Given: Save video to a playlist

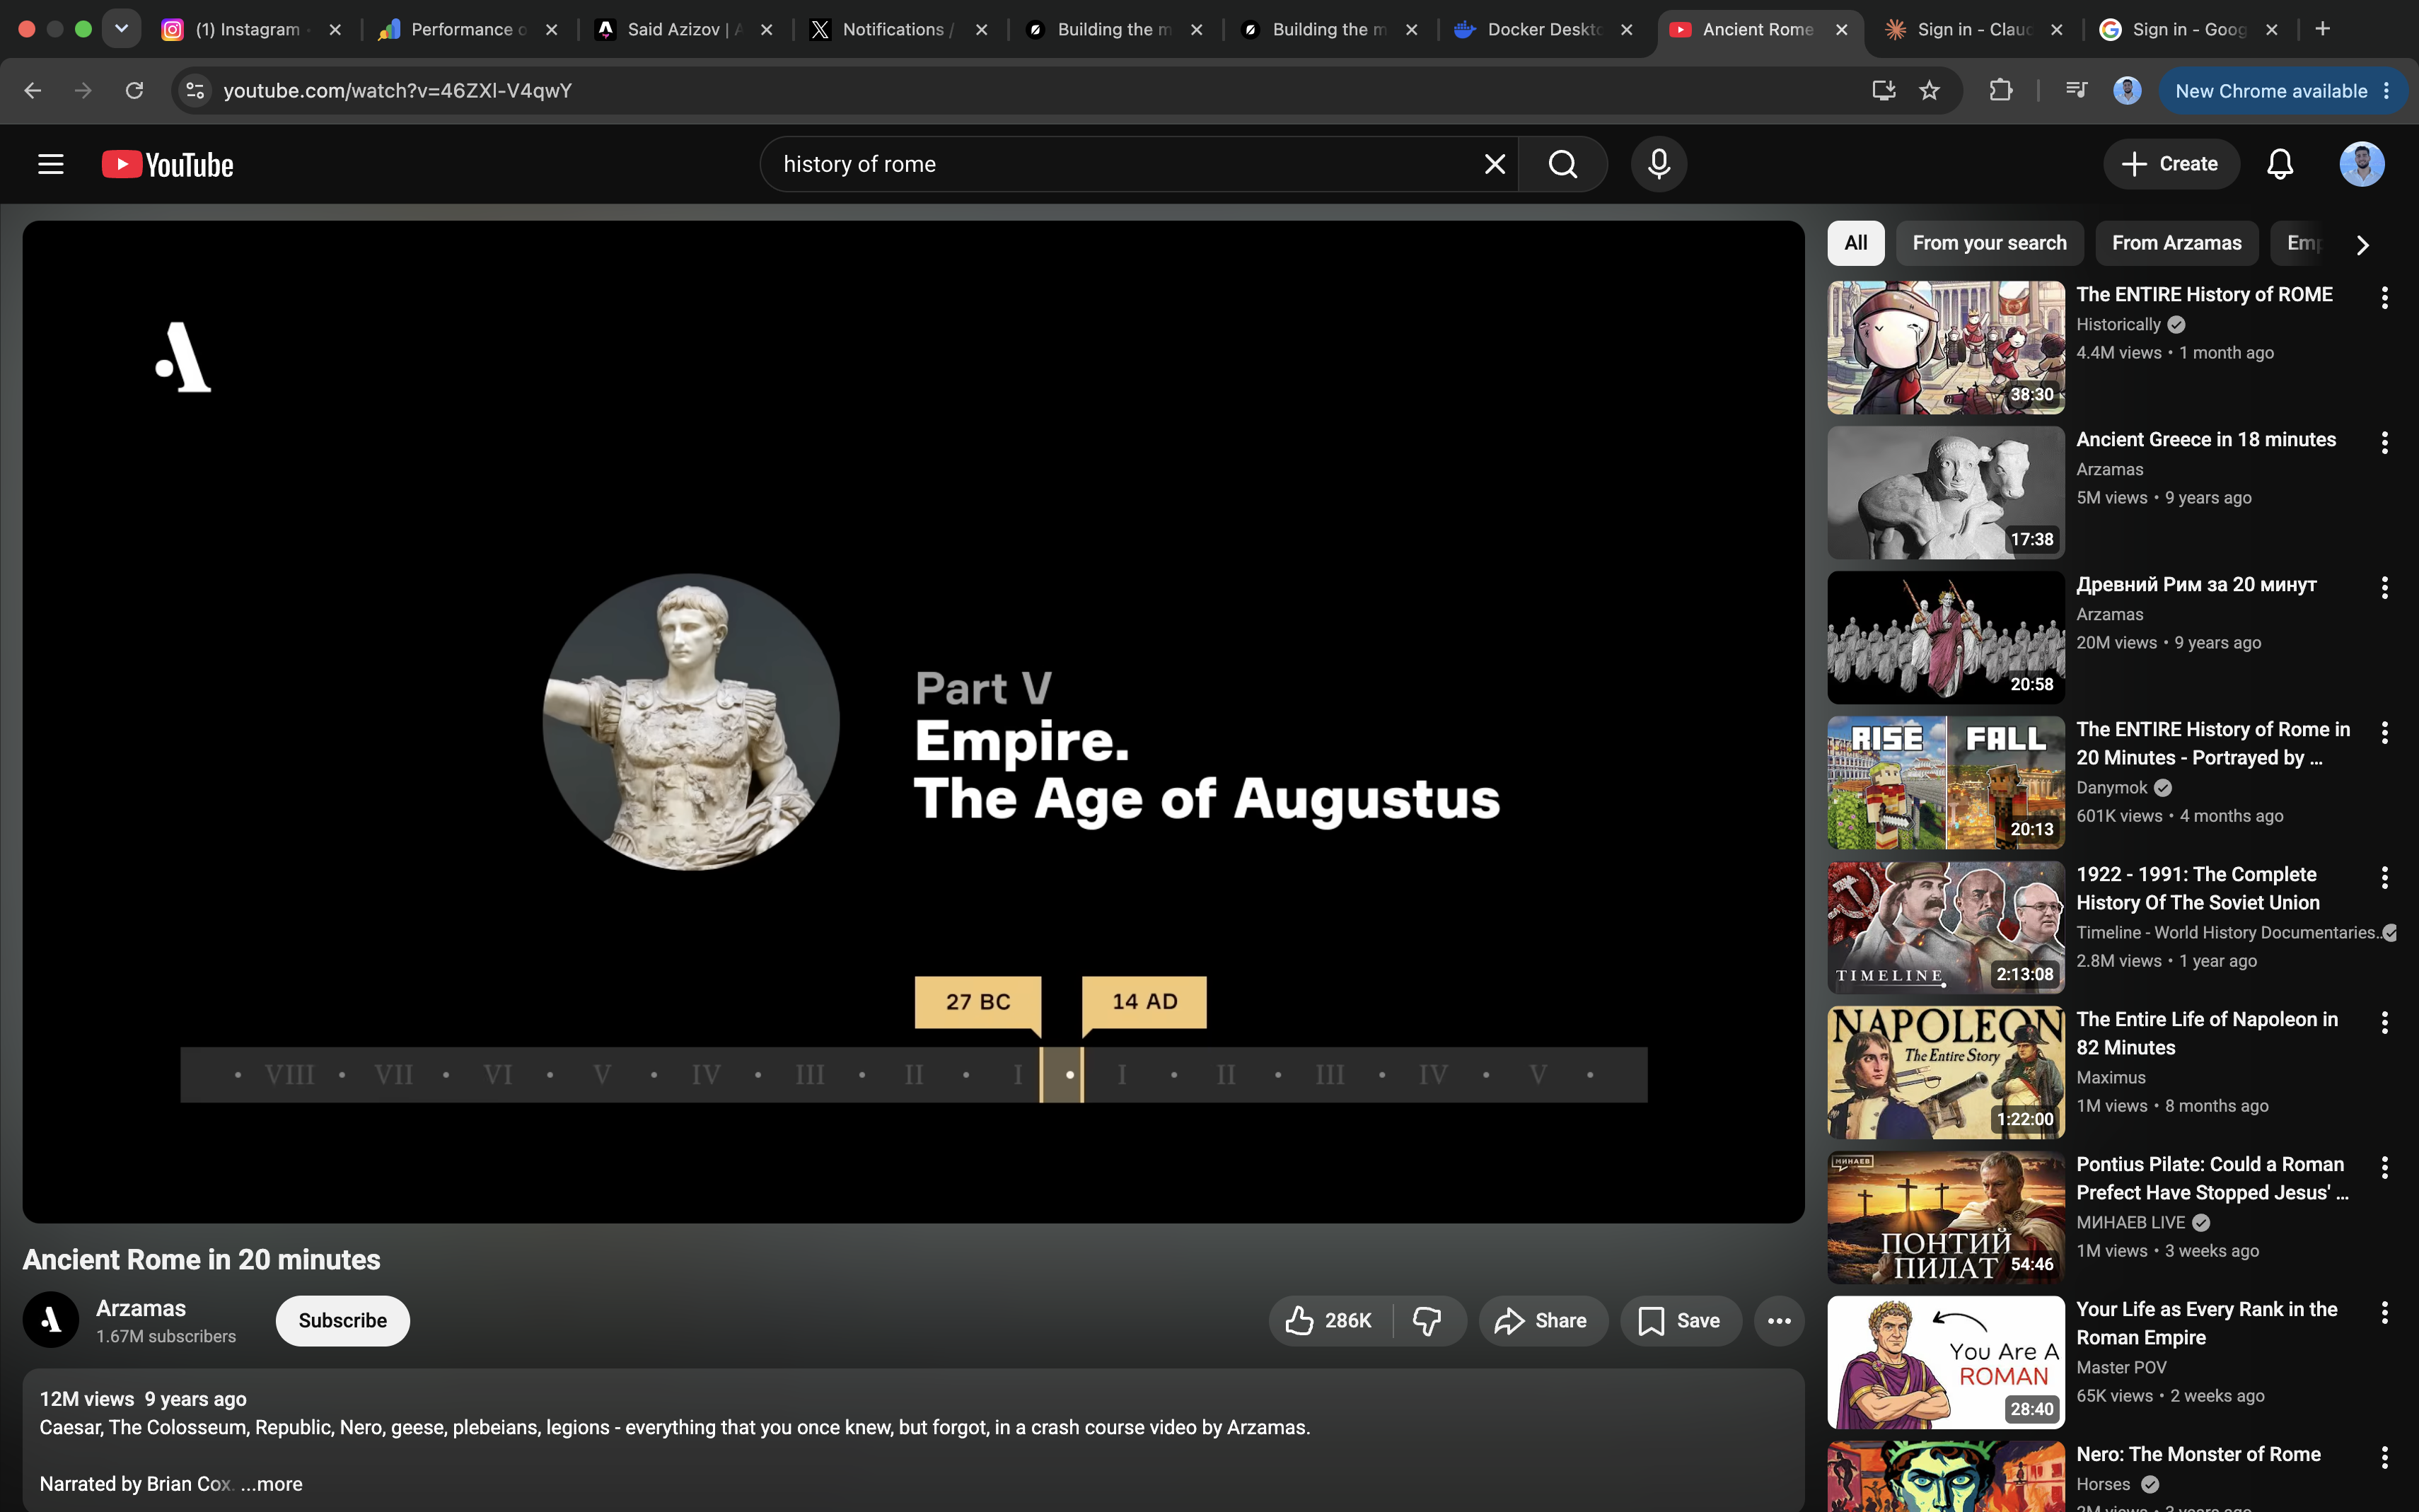Looking at the screenshot, I should pyautogui.click(x=1680, y=1320).
